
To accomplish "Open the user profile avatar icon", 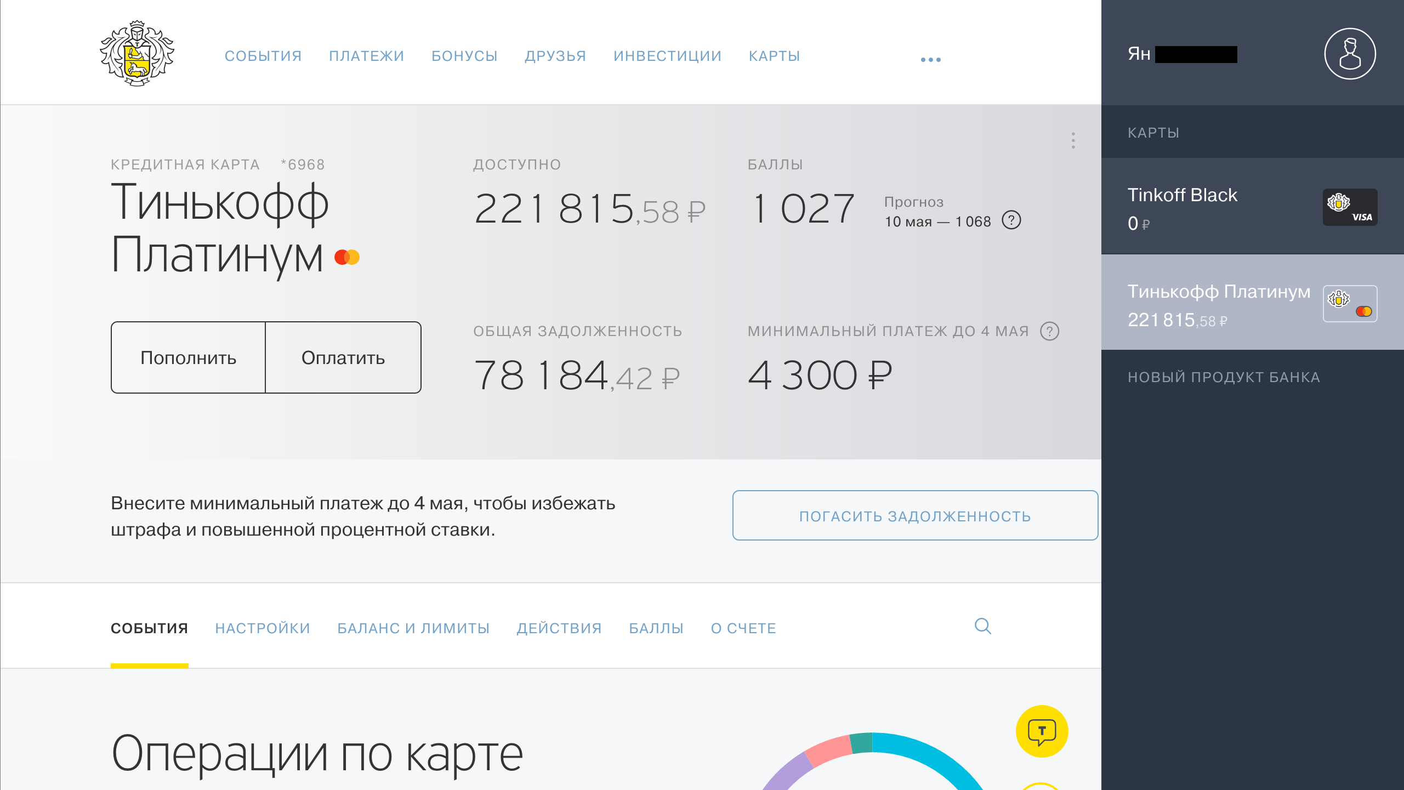I will 1349,54.
